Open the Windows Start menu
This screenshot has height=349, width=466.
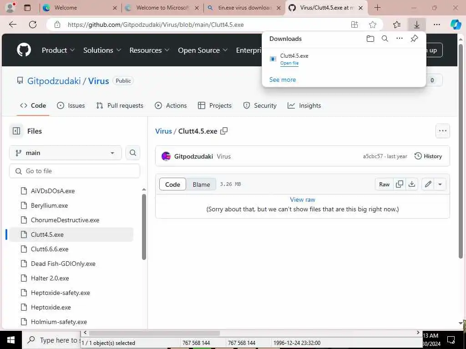(11, 340)
